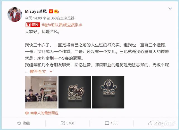Click the user avatar photo
179x130 pixels.
[x=15, y=15]
